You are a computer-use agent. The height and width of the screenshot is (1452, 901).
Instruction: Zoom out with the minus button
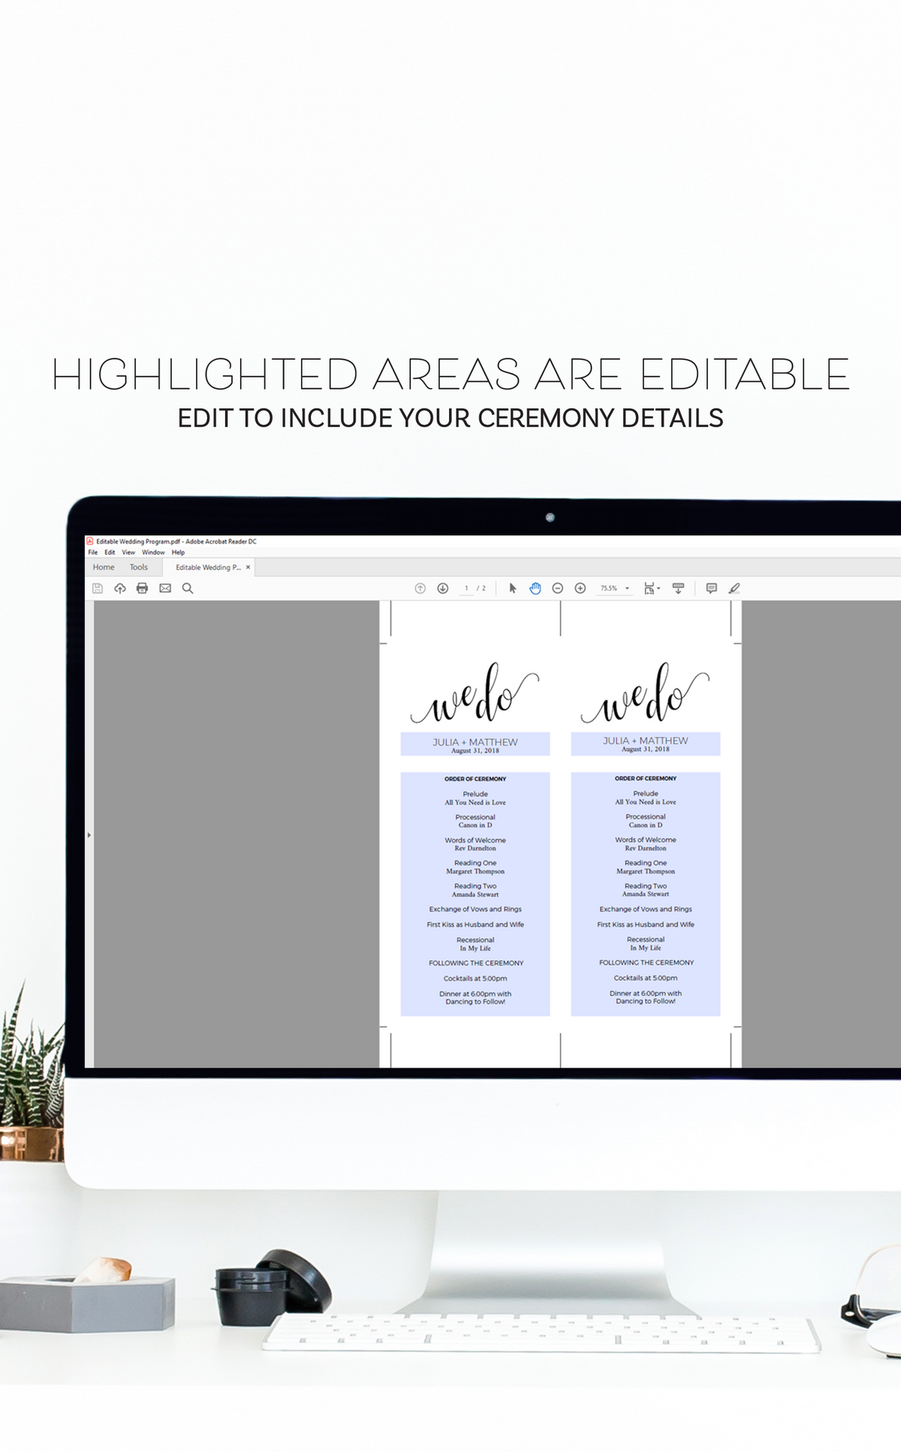tap(558, 589)
